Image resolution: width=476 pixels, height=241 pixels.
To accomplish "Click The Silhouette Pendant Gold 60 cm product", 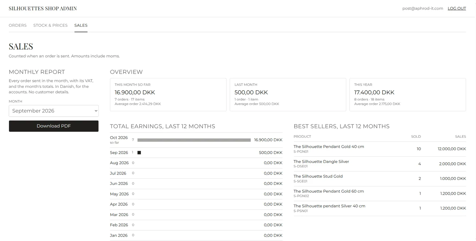I will pyautogui.click(x=329, y=191).
